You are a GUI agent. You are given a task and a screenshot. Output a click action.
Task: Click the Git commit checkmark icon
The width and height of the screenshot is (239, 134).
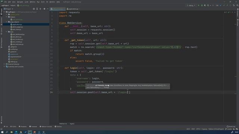click(224, 6)
